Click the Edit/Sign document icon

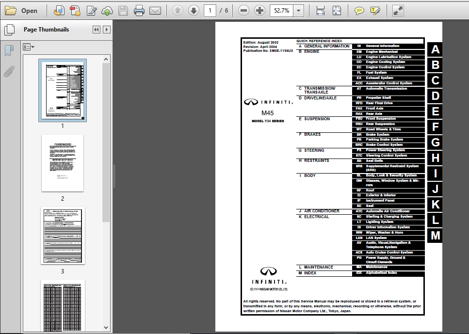pyautogui.click(x=91, y=11)
